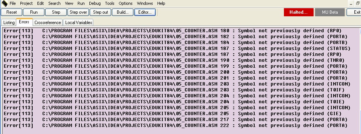Select error line 182 about PORTA
Screen dimensions: 361x134
pyautogui.click(x=175, y=37)
